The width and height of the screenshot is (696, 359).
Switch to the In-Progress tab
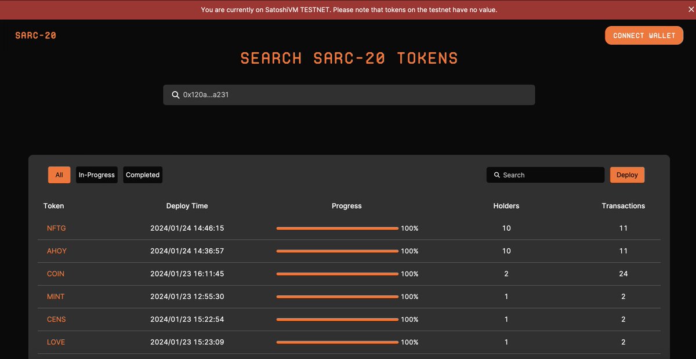pos(97,175)
